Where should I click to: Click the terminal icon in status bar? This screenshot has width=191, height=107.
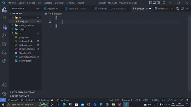(163, 100)
